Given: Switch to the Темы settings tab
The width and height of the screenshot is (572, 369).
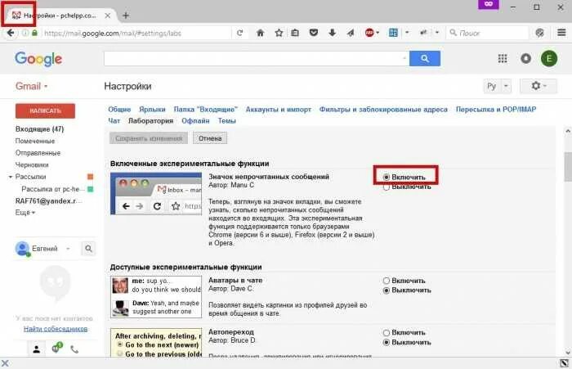Looking at the screenshot, I should click(227, 121).
